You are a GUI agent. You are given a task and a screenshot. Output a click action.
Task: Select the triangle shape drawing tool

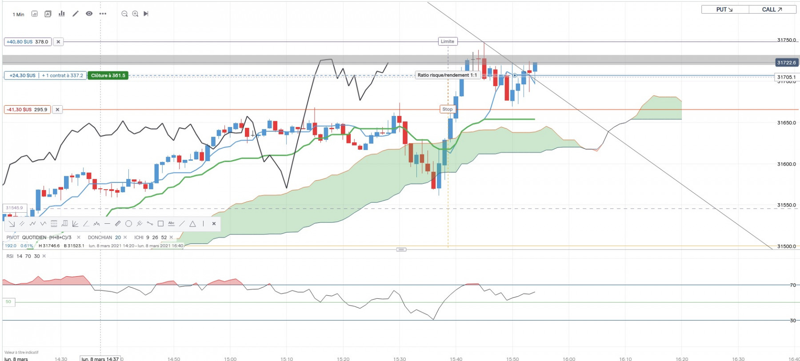(192, 224)
